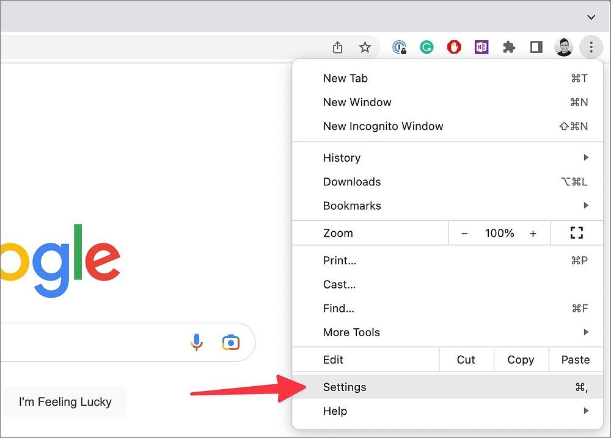Image resolution: width=611 pixels, height=438 pixels.
Task: Open the profile avatar menu
Action: click(x=563, y=48)
